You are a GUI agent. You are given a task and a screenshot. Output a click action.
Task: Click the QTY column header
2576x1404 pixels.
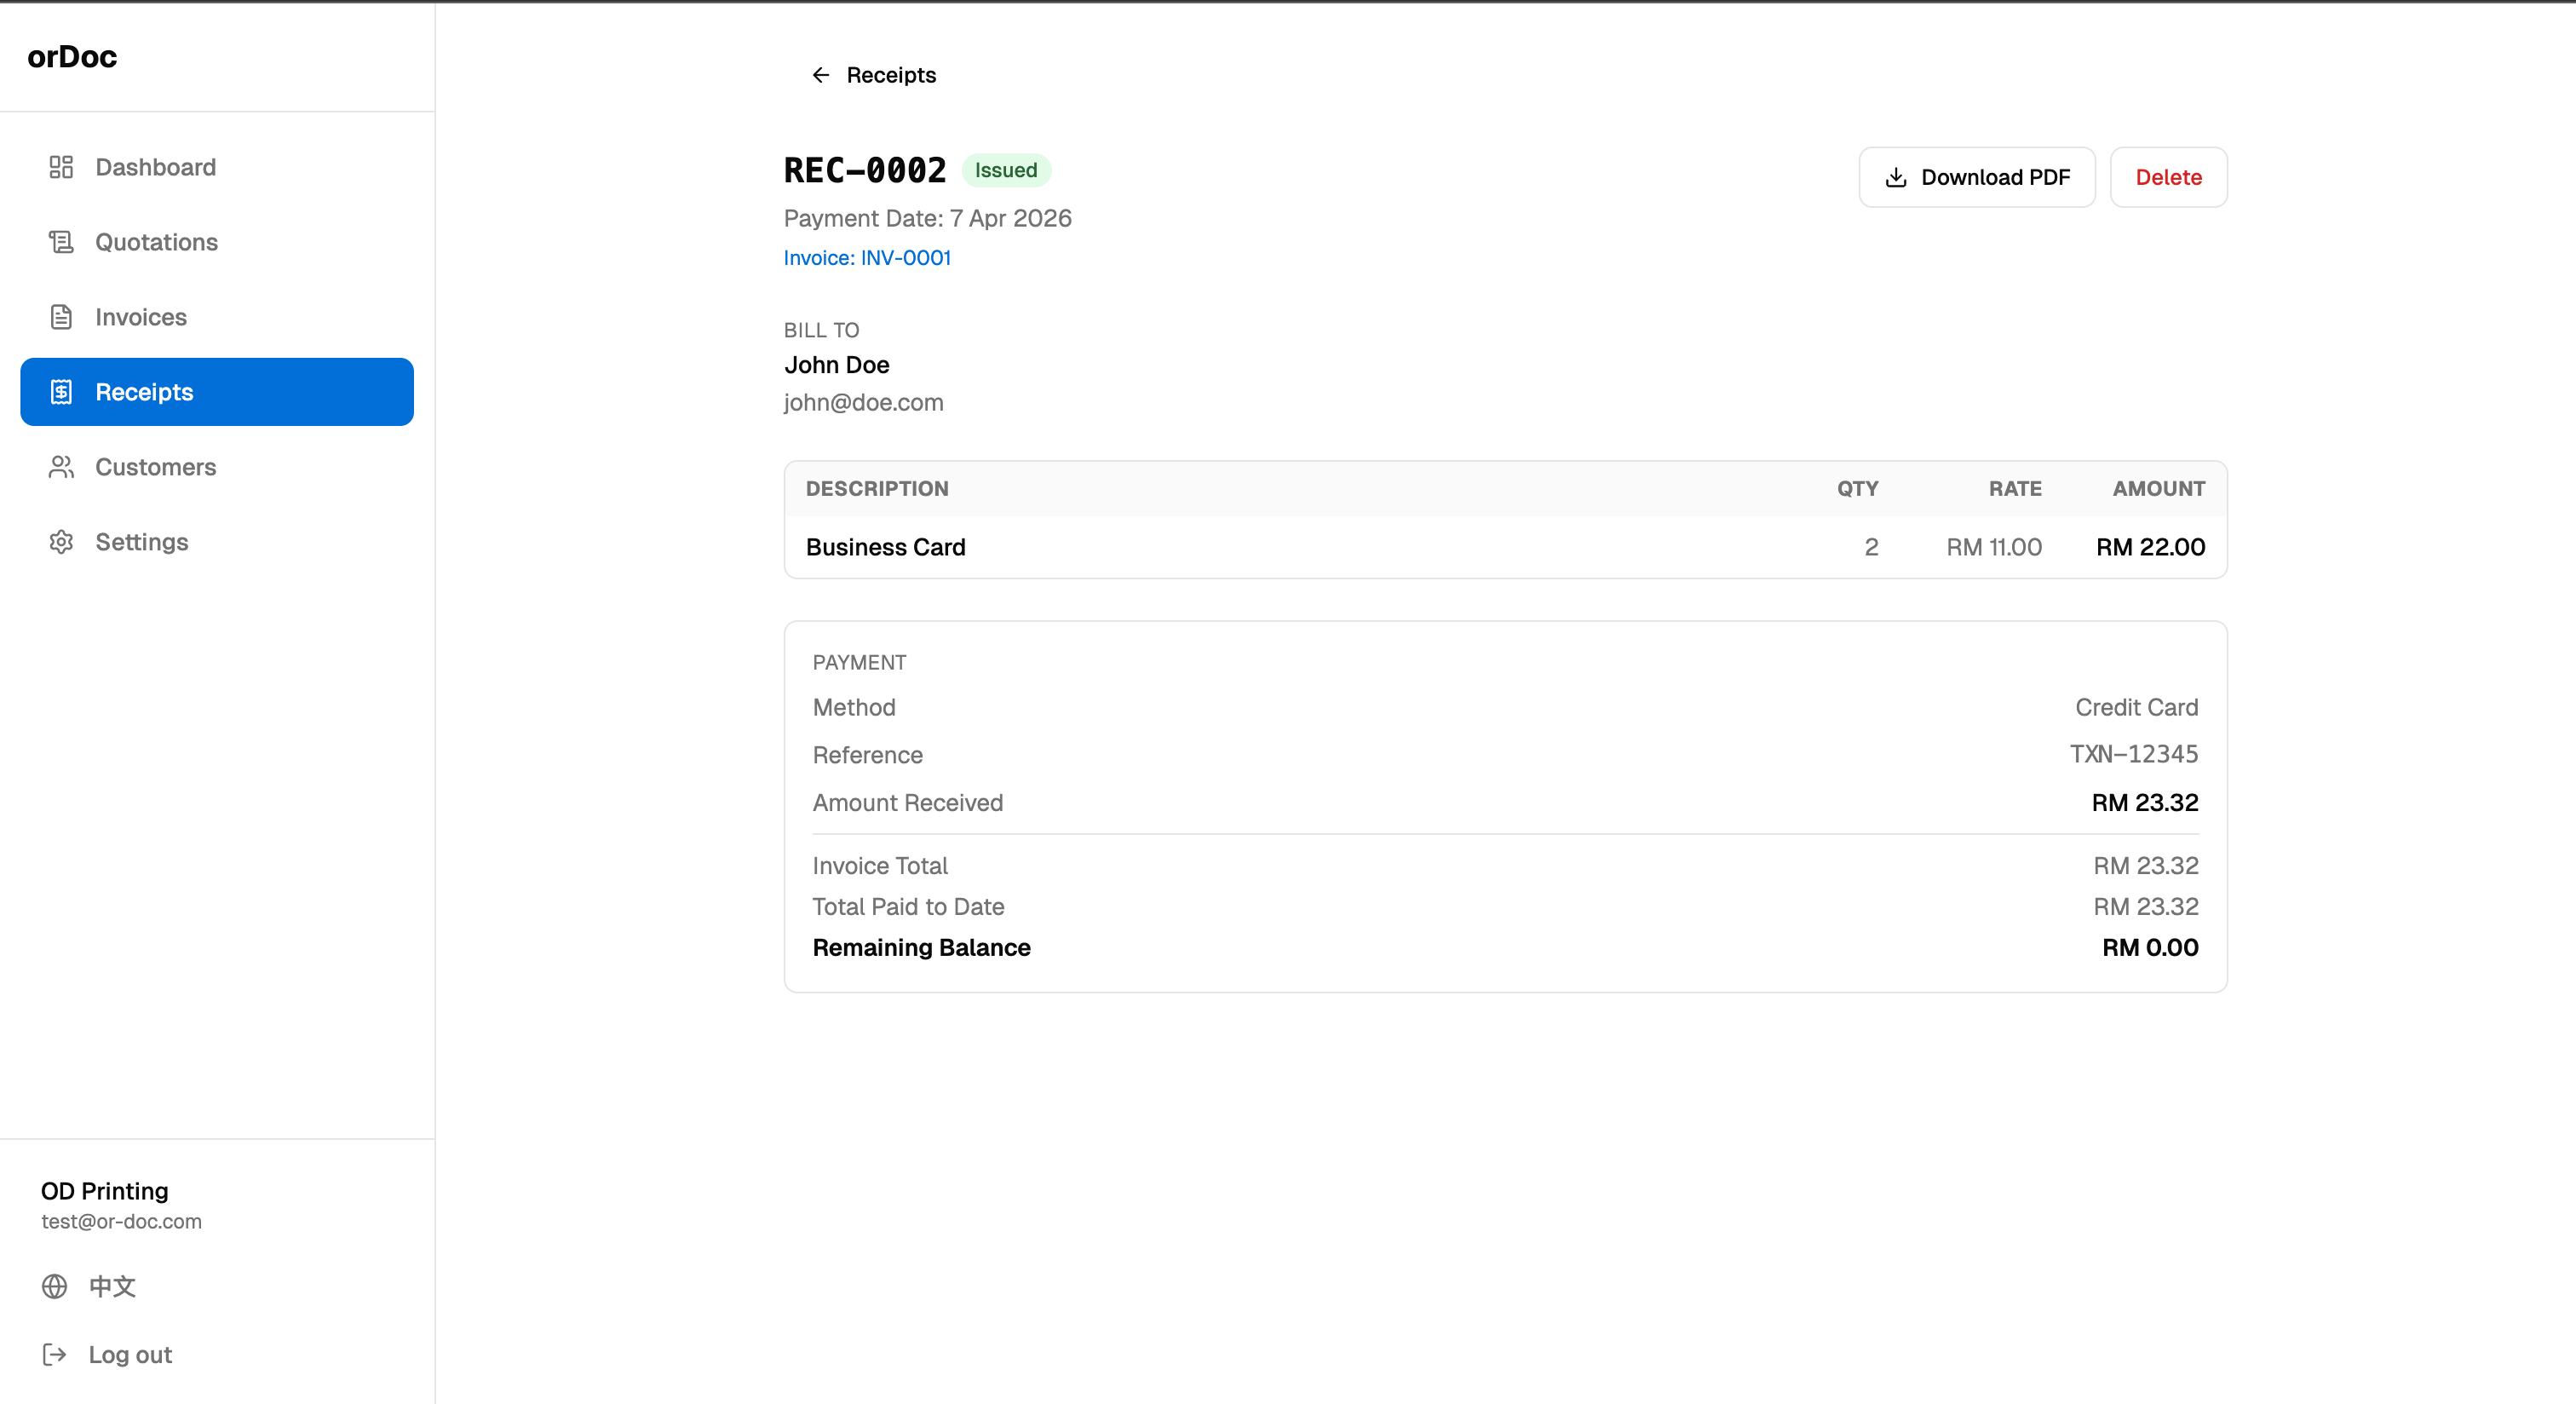(1857, 489)
